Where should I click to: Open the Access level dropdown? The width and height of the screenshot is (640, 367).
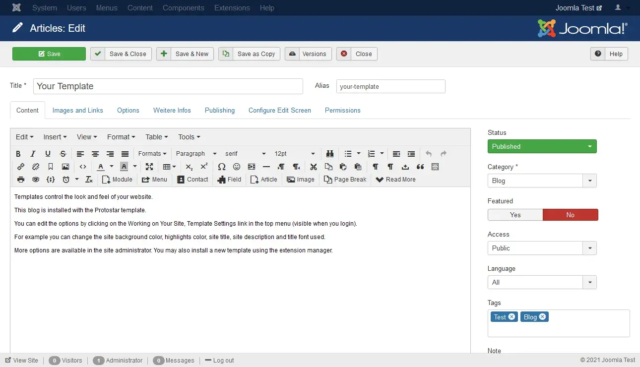click(542, 248)
